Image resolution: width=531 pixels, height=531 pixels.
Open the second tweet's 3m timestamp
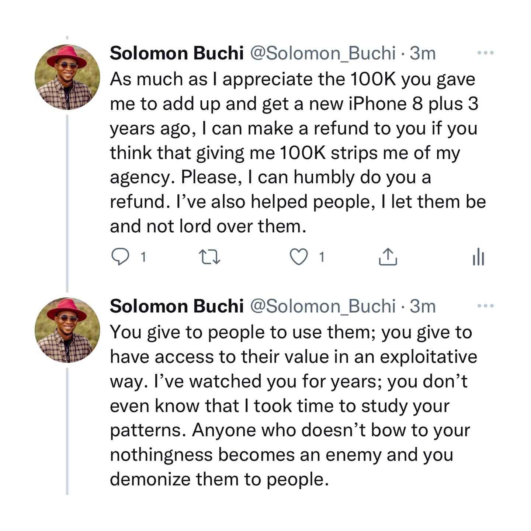[x=423, y=306]
